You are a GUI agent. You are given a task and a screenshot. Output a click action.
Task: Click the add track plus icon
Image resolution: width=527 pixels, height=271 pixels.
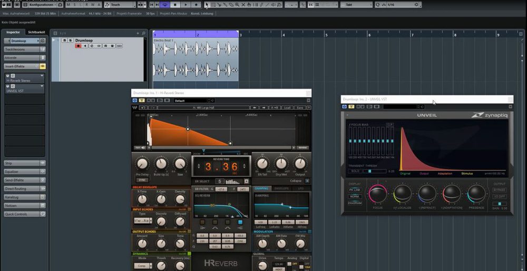tap(138, 33)
